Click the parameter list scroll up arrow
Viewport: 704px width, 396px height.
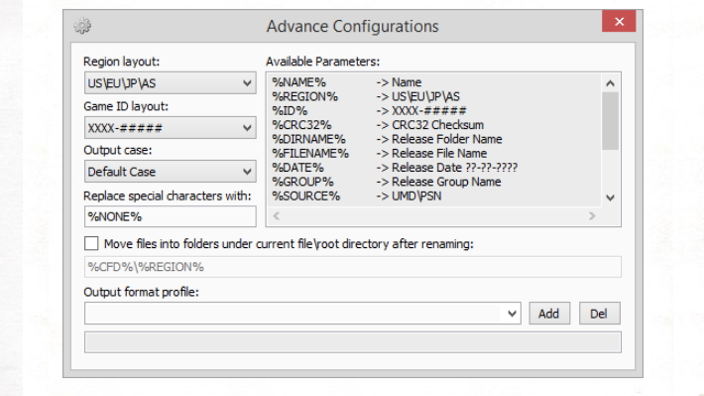(610, 83)
